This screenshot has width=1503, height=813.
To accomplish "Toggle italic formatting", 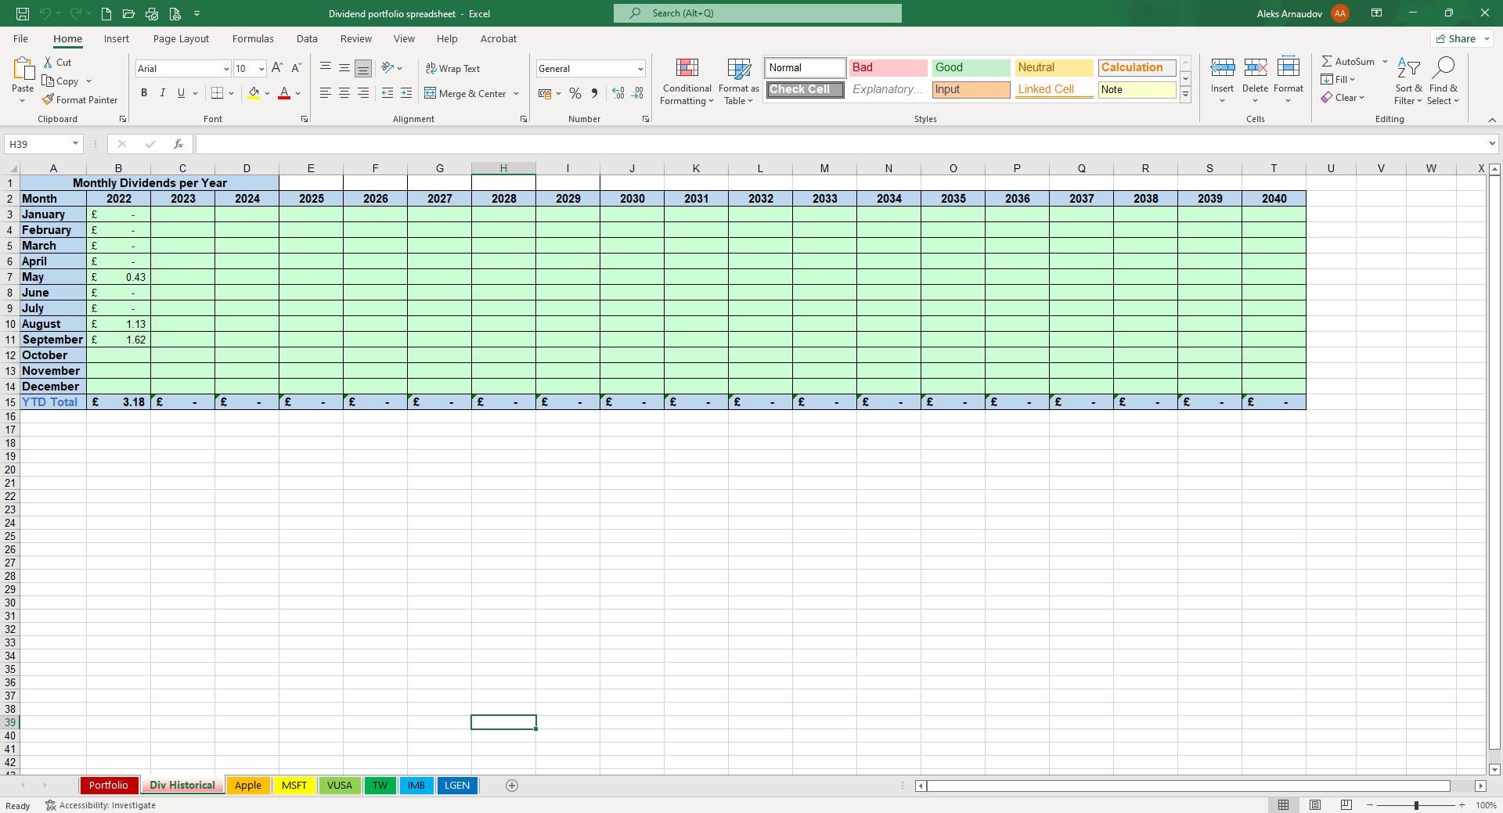I will 163,92.
